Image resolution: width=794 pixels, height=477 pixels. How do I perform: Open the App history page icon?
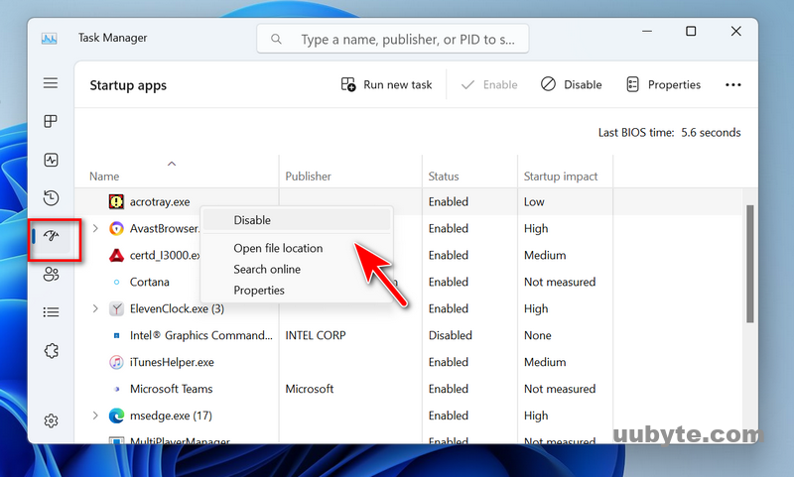51,197
